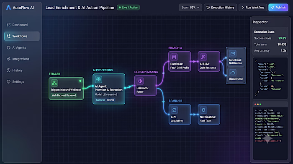
Task: Click the refresh icon on API node
Action: click(x=175, y=110)
